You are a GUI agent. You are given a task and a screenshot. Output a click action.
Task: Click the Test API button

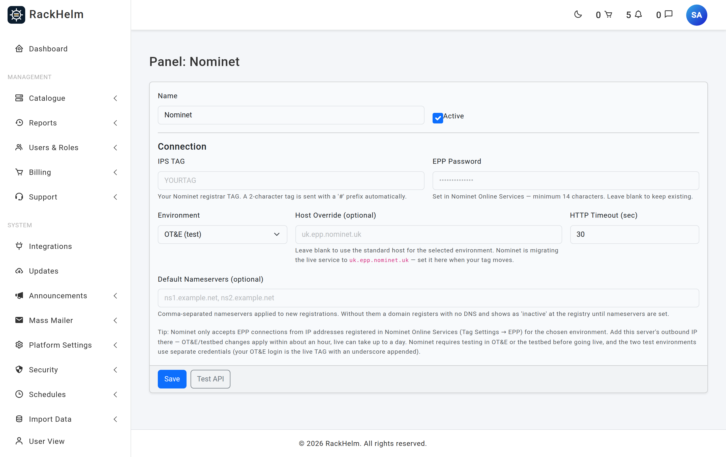tap(210, 379)
